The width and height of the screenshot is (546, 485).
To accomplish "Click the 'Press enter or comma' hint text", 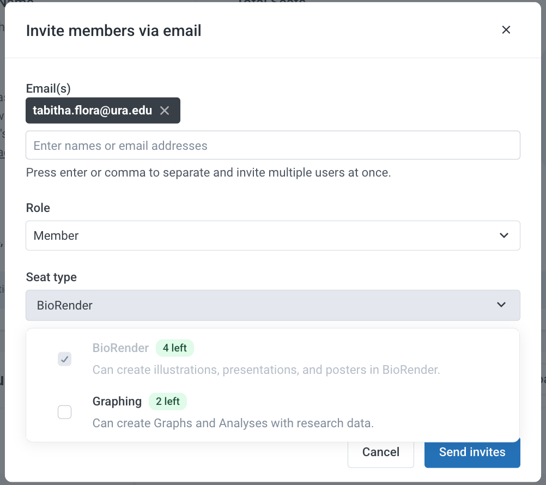I will pyautogui.click(x=209, y=173).
